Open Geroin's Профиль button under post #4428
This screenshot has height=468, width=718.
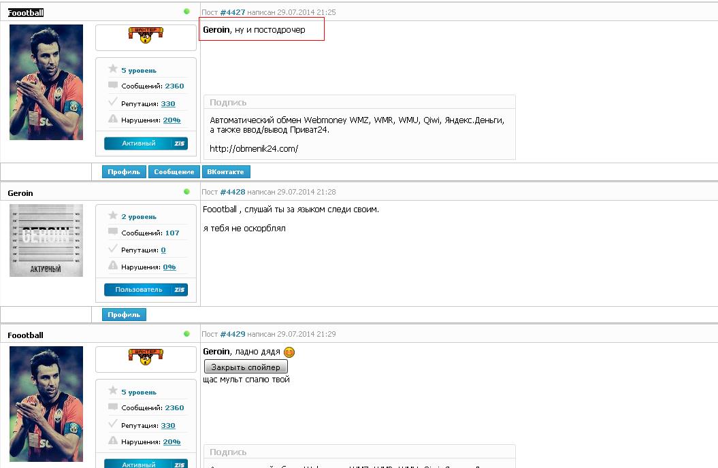[x=124, y=314]
